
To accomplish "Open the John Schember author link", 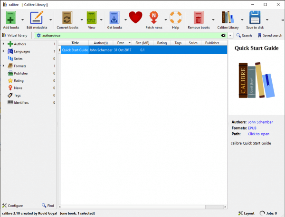I will (260, 122).
